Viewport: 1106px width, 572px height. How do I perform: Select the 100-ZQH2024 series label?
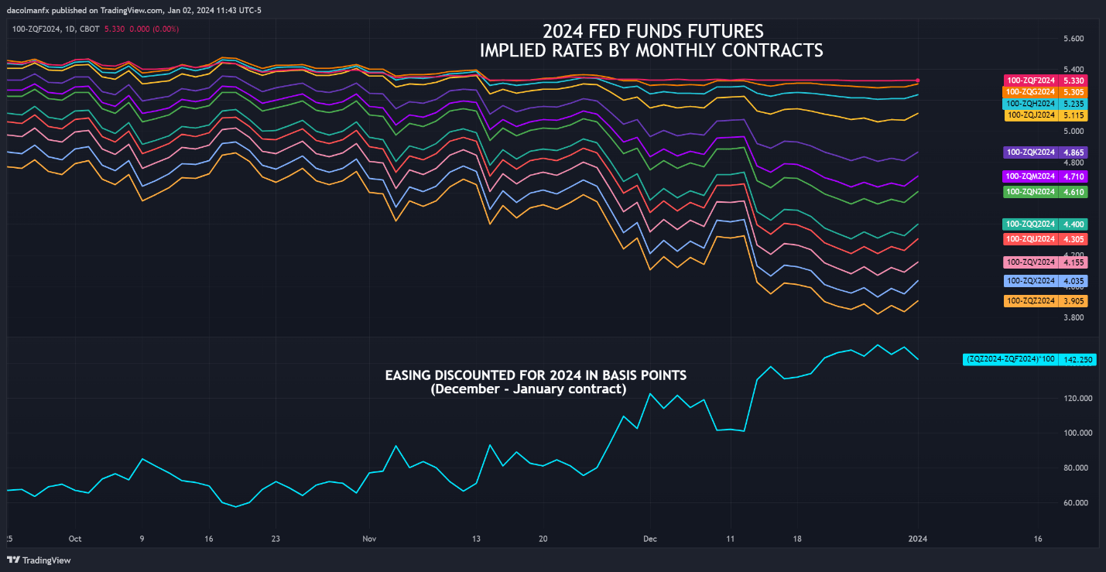[1032, 103]
